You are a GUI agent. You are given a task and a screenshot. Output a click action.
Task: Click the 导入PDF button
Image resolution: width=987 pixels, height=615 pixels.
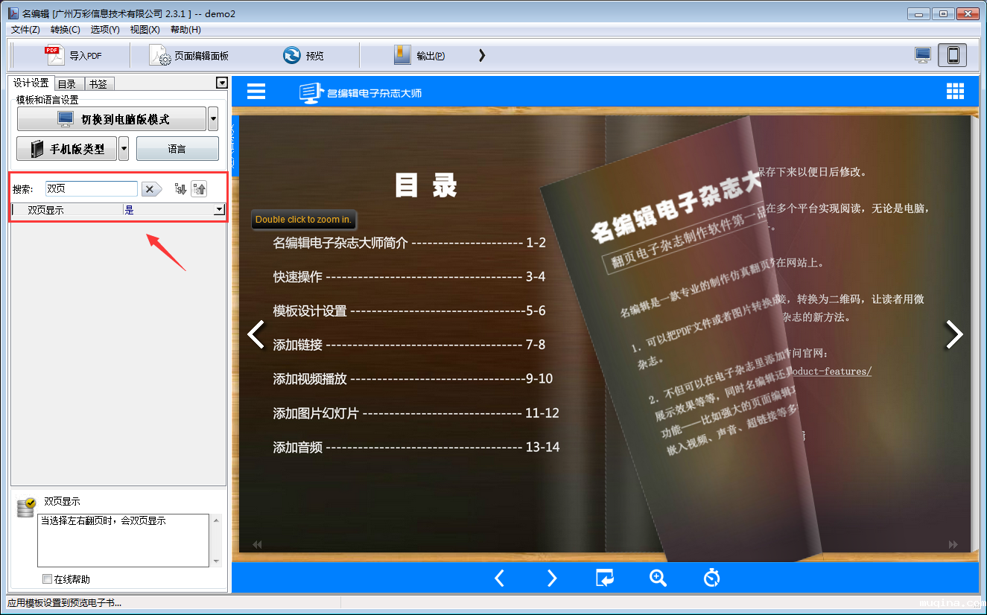point(73,56)
